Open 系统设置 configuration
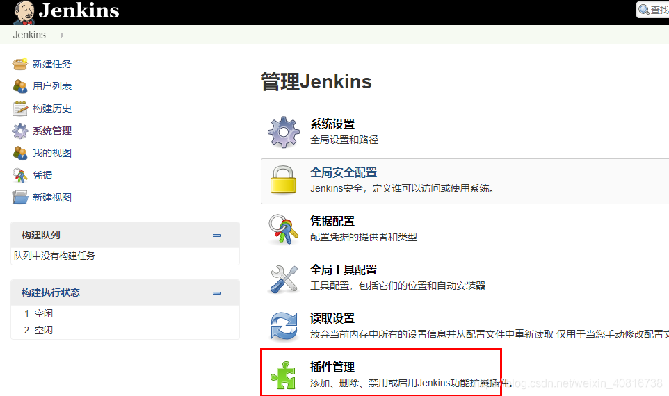 point(332,124)
